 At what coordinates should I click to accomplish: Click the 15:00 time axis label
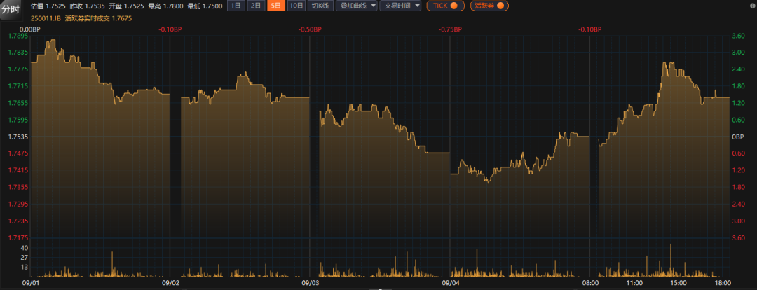678,283
